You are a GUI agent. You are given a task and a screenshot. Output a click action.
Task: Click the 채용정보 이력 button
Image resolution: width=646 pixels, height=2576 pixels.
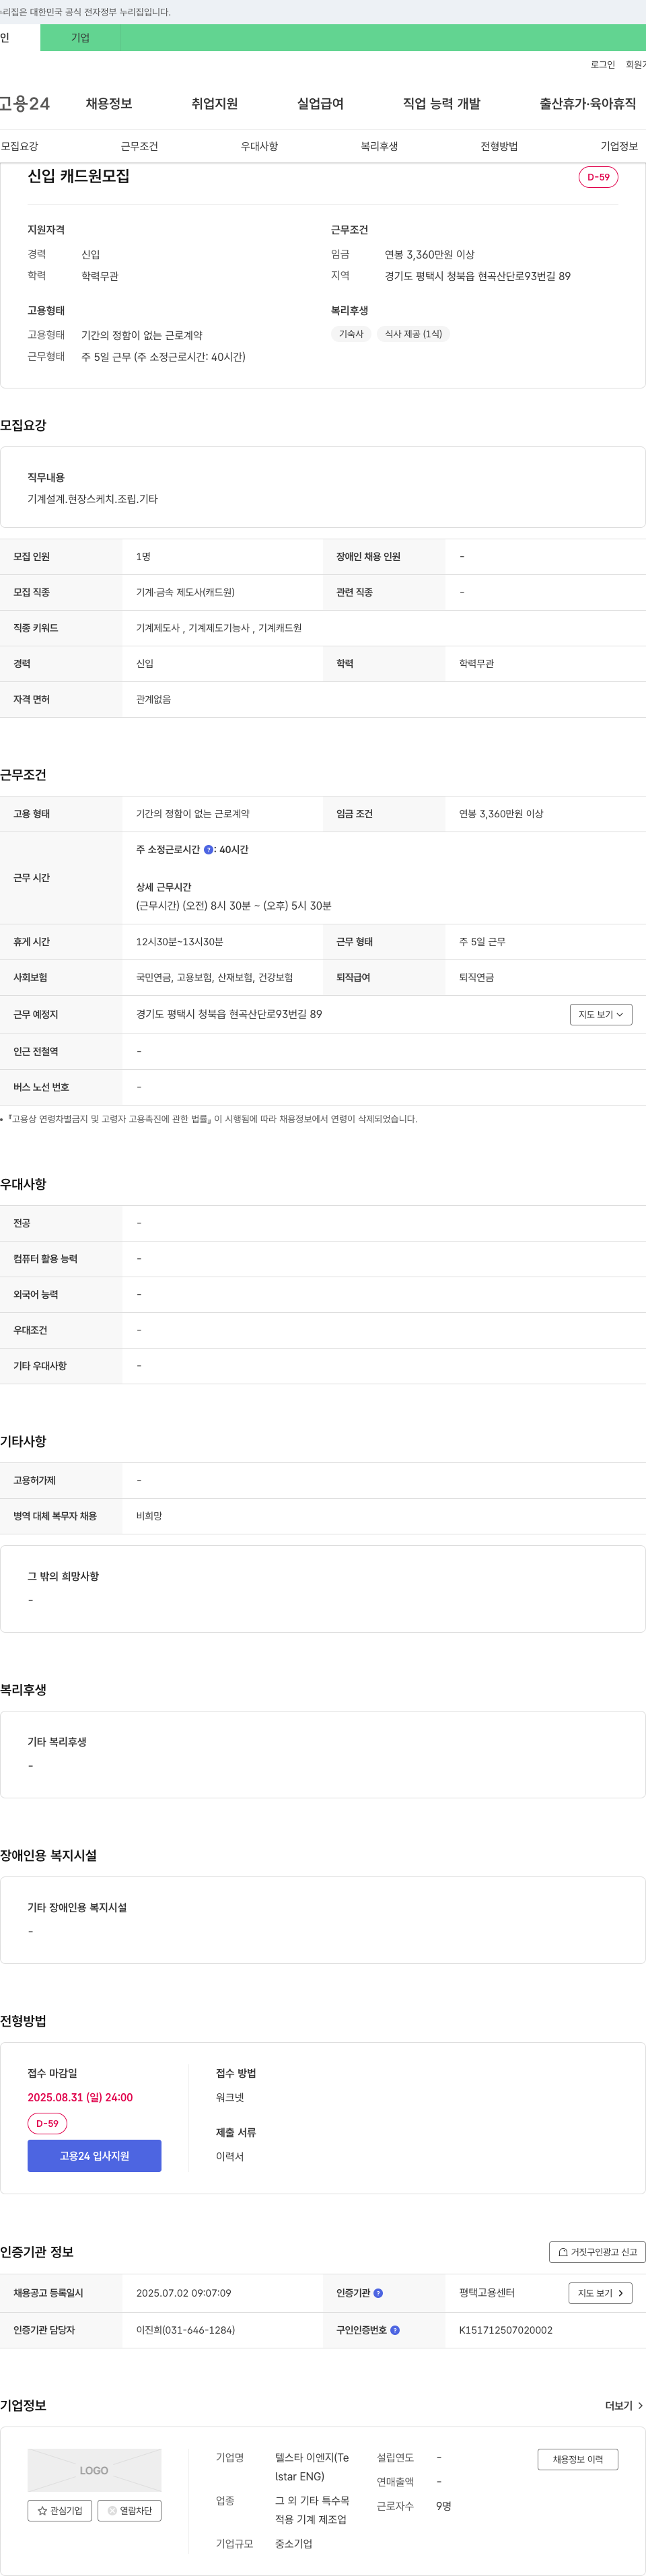point(578,2459)
